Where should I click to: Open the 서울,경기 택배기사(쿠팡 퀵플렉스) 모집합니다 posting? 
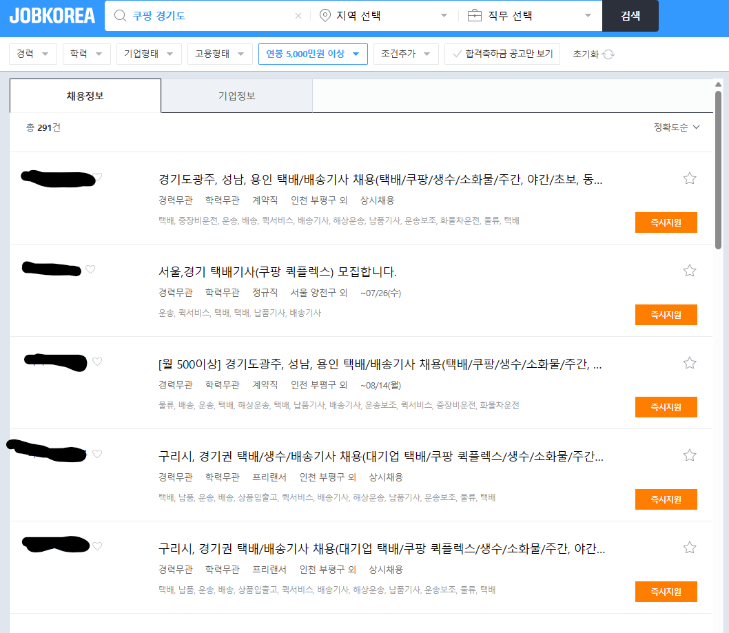point(278,271)
